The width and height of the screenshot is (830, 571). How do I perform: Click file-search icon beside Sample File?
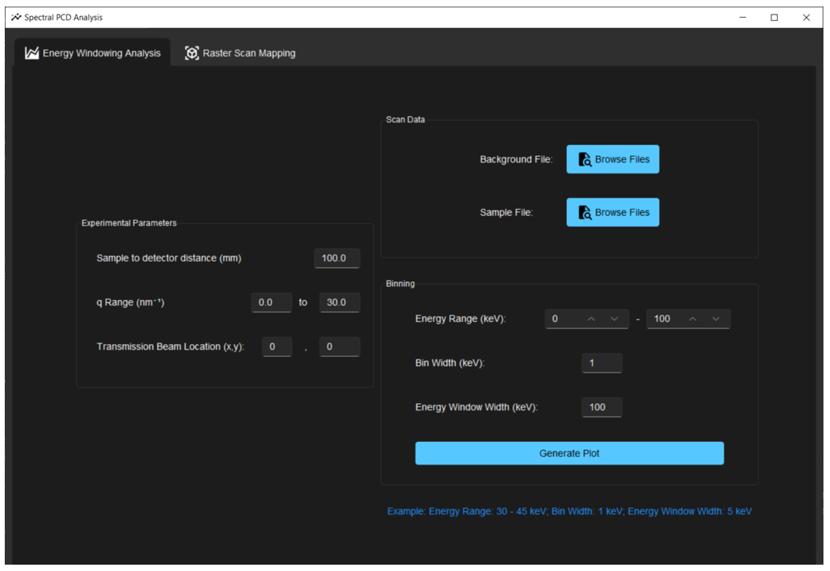click(585, 212)
